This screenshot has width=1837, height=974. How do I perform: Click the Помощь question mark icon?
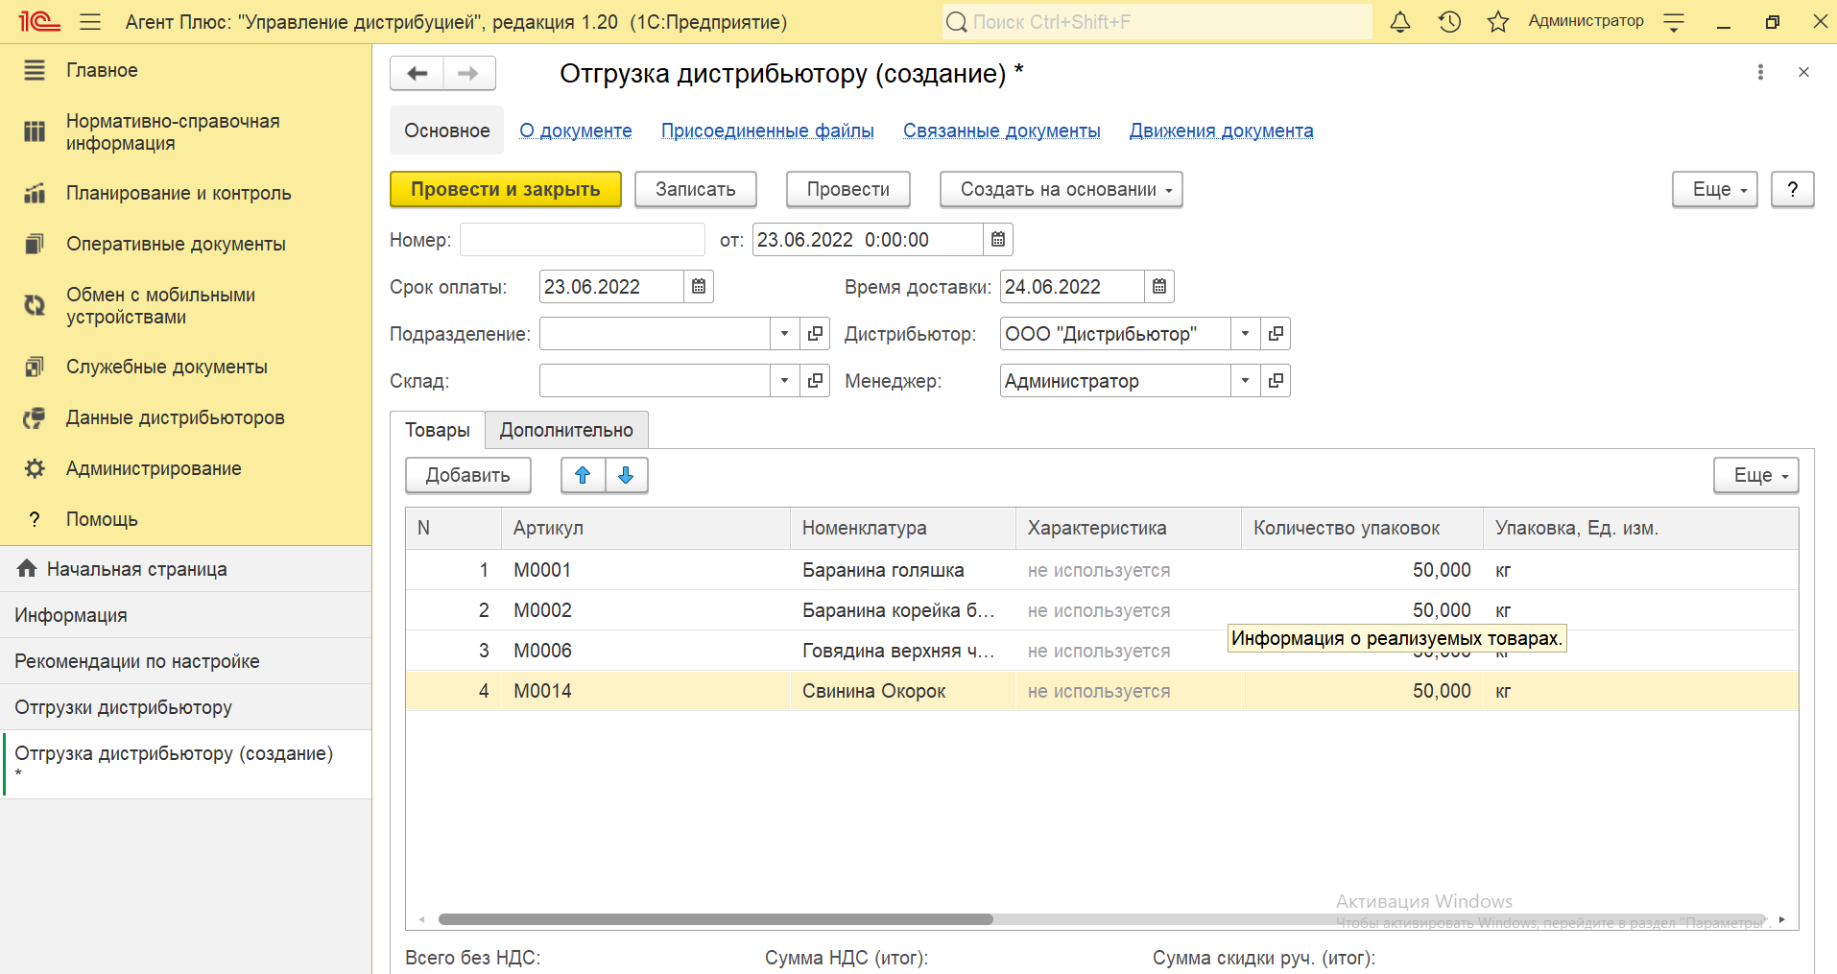[x=35, y=519]
